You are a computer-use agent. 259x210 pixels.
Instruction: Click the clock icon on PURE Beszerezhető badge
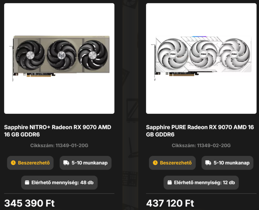pyautogui.click(x=155, y=163)
